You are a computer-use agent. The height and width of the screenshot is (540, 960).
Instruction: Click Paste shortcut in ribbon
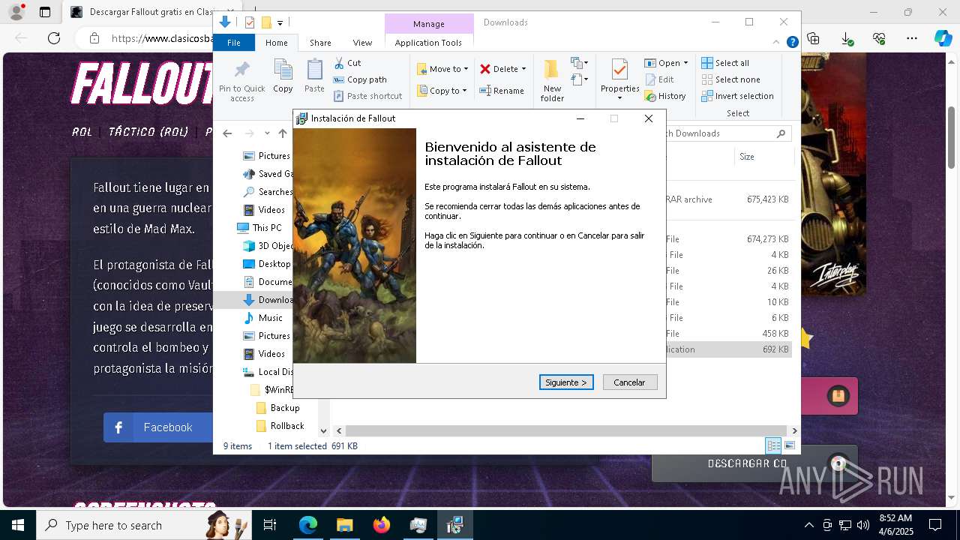(x=367, y=96)
